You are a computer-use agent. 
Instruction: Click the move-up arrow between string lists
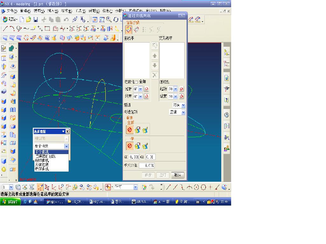(154, 56)
